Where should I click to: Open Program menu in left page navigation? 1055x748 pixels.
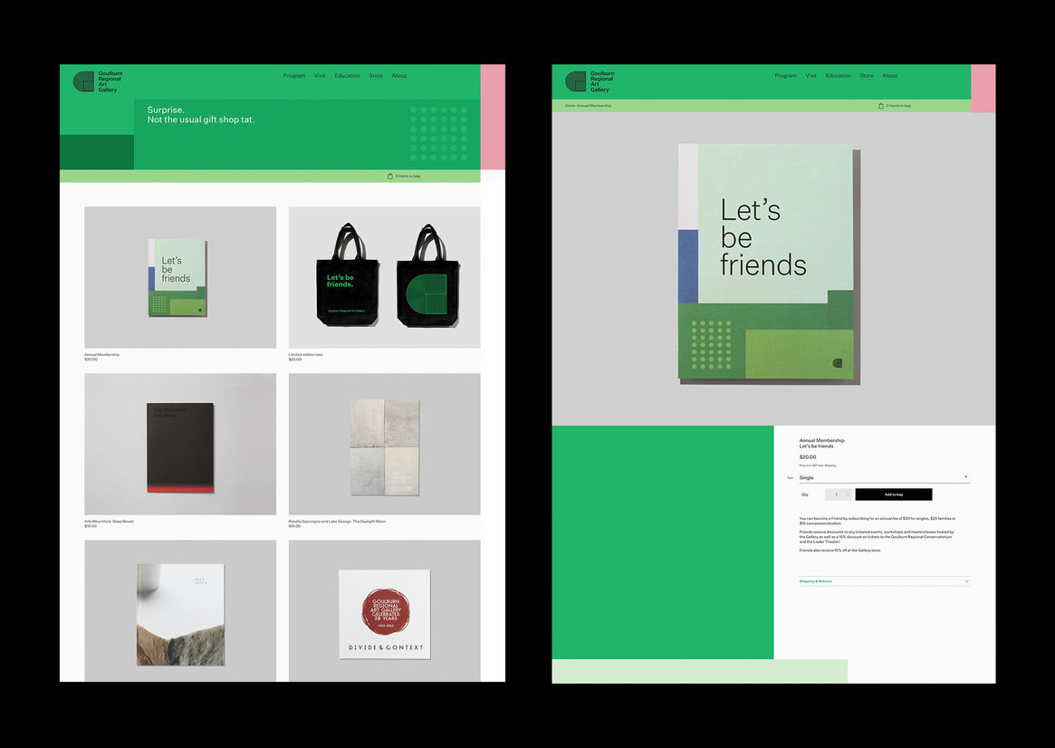(294, 76)
